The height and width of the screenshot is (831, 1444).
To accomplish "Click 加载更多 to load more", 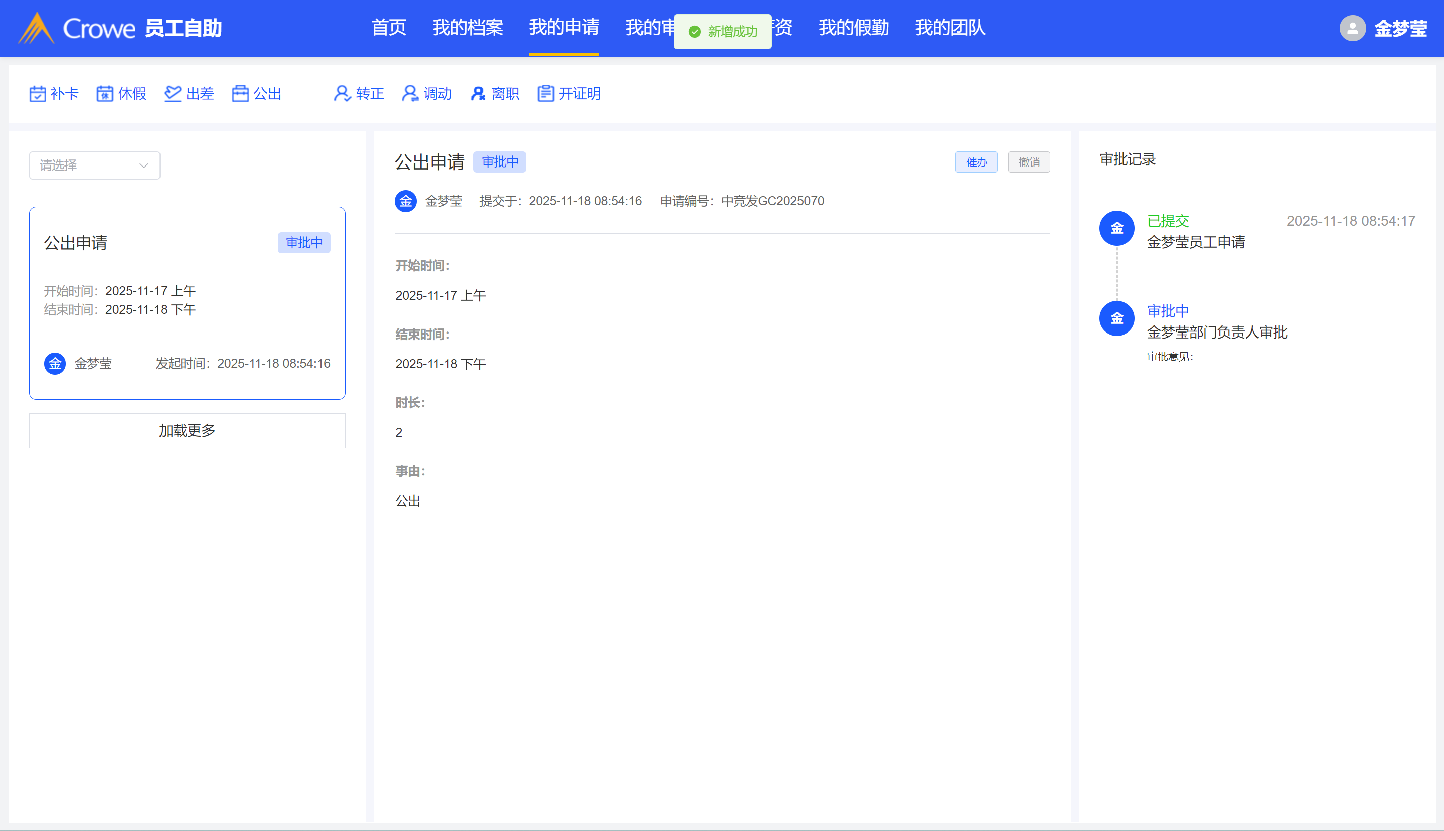I will 187,430.
